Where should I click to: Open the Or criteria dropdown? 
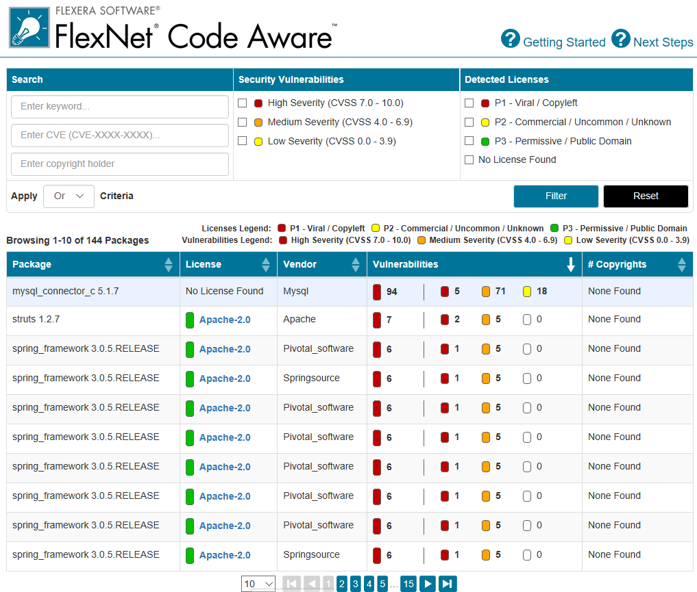[69, 196]
